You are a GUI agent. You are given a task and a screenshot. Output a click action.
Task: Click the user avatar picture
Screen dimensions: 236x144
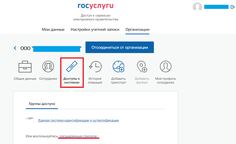197,7
